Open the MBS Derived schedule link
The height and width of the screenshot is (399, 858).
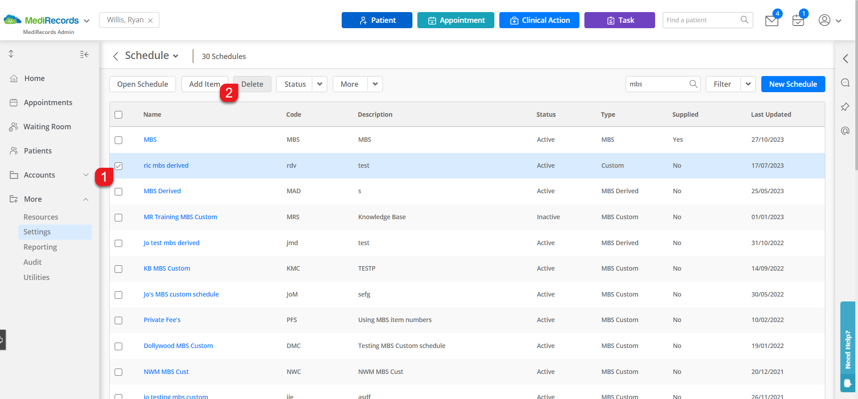[x=162, y=191]
